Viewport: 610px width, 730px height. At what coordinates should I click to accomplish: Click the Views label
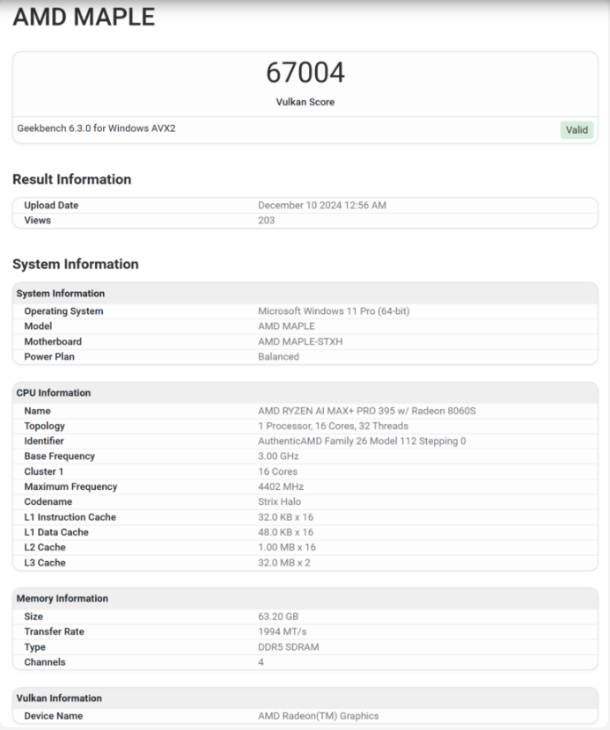click(37, 220)
